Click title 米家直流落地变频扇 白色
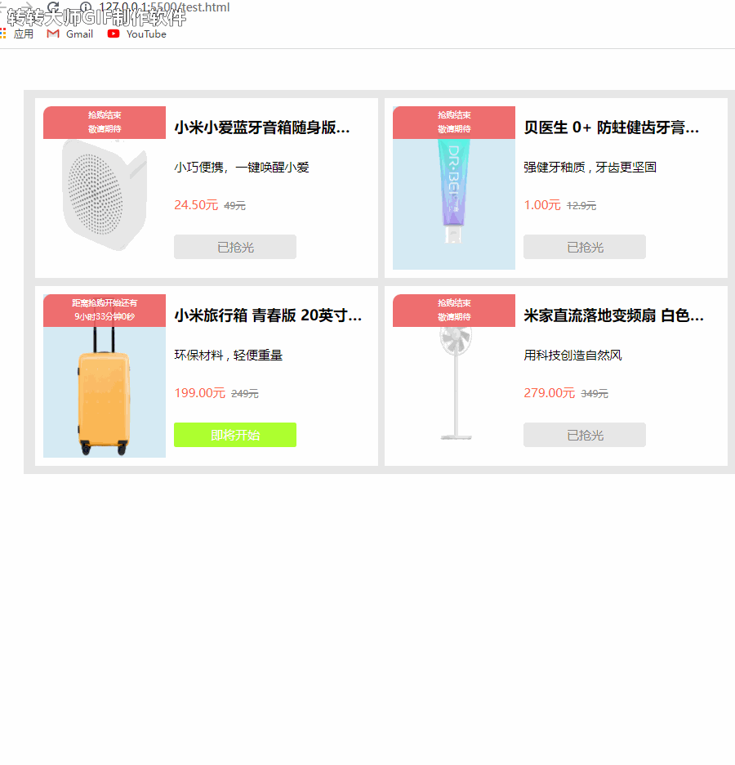735x765 pixels. tap(613, 315)
